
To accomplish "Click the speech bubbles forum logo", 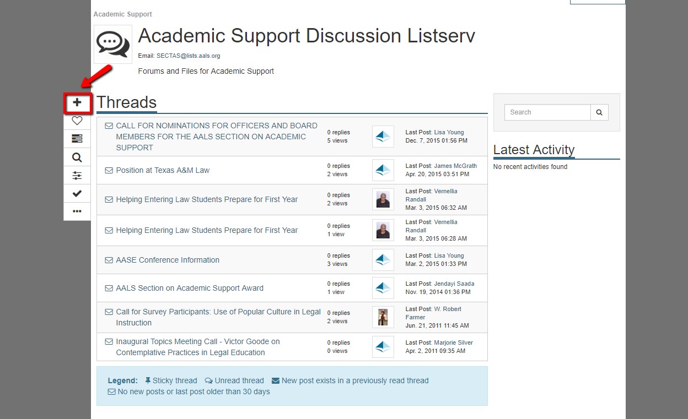I will [113, 44].
